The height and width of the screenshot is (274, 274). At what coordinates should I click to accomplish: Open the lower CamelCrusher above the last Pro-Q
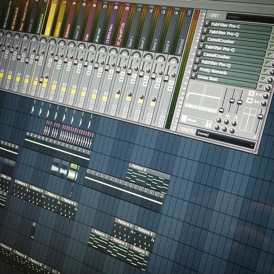[233, 58]
